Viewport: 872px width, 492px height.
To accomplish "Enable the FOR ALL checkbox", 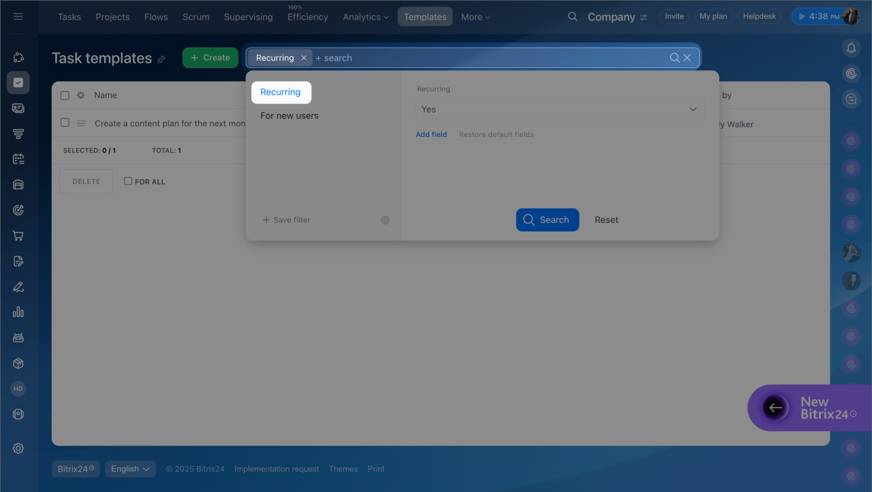I will tap(128, 181).
